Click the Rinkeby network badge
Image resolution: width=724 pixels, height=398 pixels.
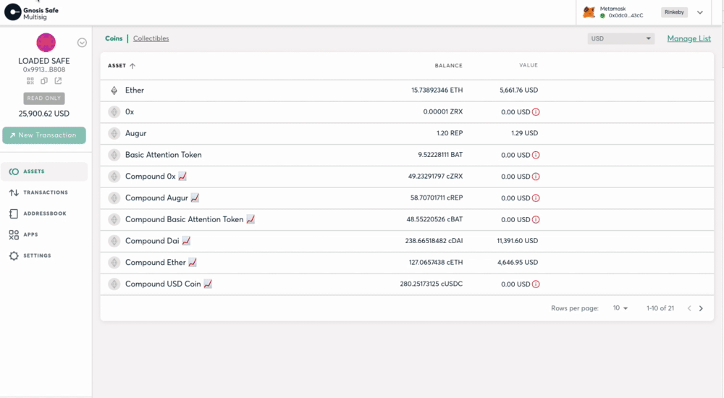[674, 12]
